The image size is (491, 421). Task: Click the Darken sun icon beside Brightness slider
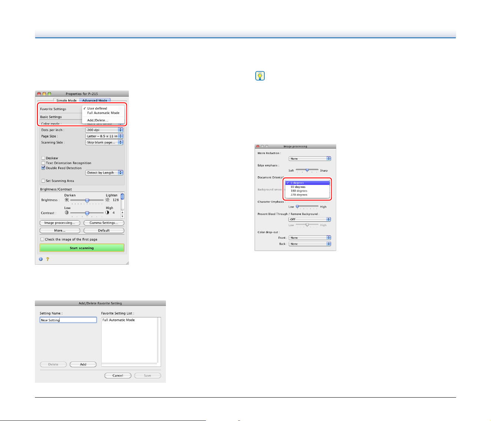(x=67, y=200)
